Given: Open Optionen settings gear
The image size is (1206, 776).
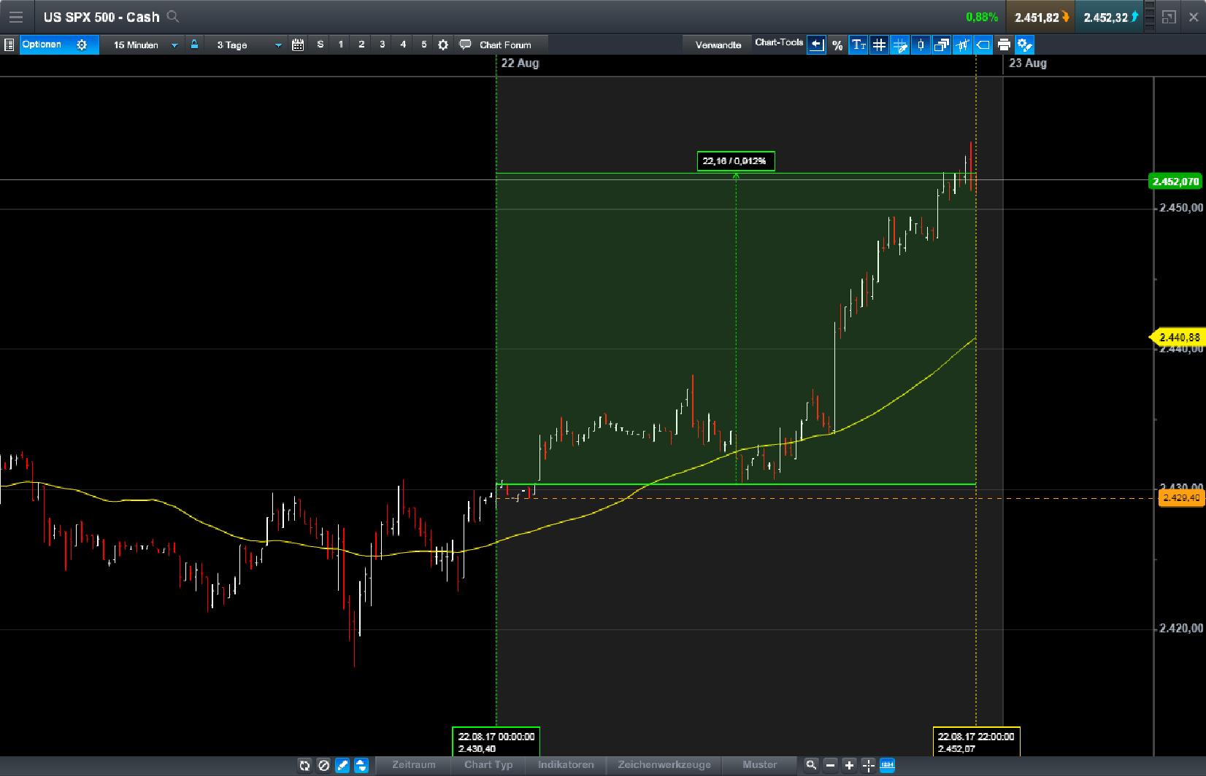Looking at the screenshot, I should [x=82, y=45].
